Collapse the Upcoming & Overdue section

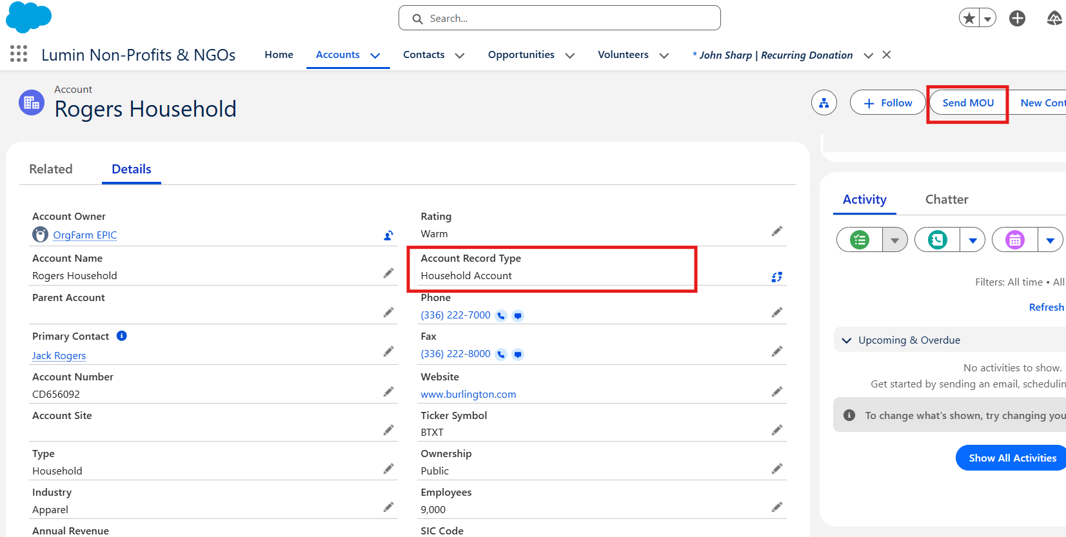coord(847,340)
